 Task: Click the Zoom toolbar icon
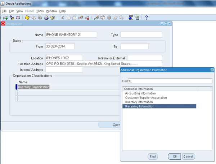tap(103, 18)
